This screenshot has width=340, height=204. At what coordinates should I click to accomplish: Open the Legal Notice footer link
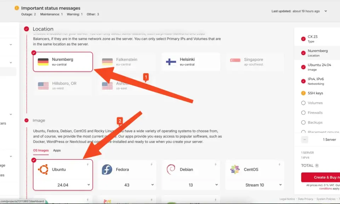(x=287, y=199)
